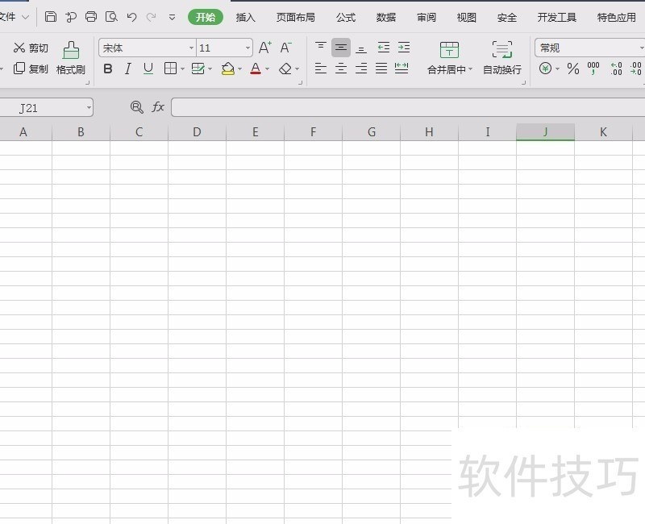Click the 格式刷 format painter
The image size is (645, 524).
tap(71, 58)
